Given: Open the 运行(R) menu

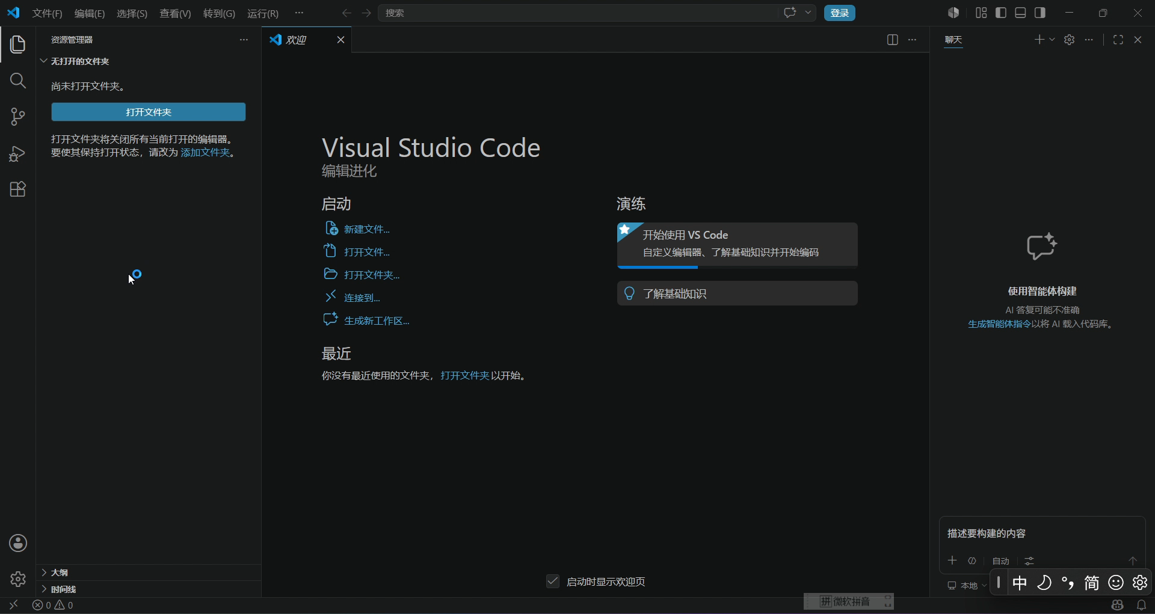Looking at the screenshot, I should tap(263, 13).
